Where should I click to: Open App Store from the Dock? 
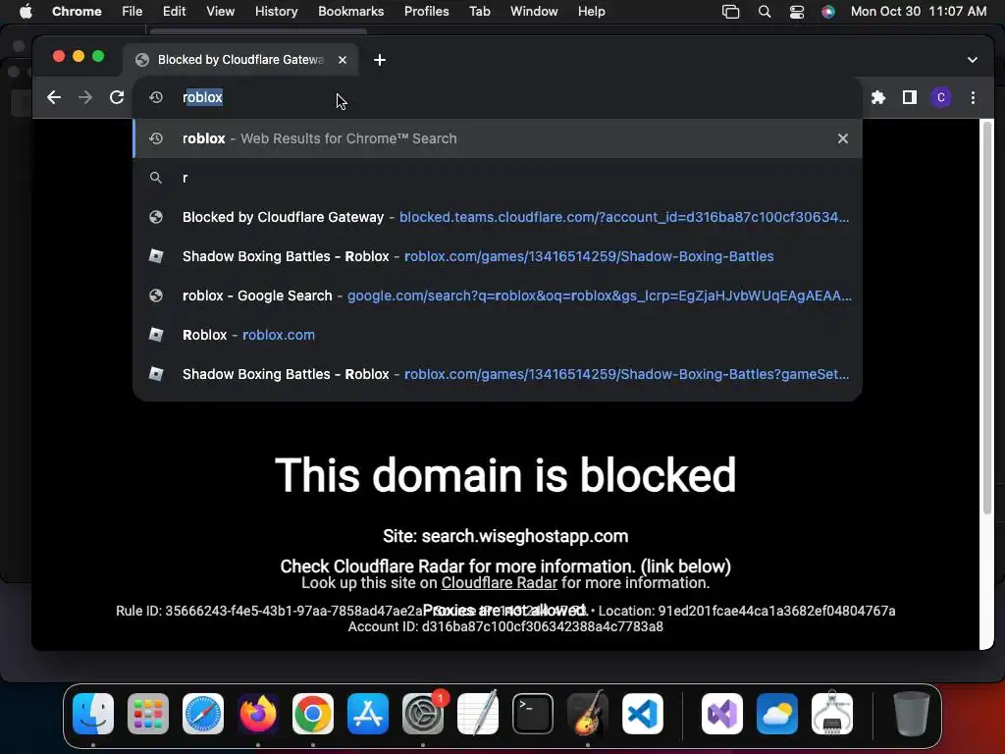368,714
